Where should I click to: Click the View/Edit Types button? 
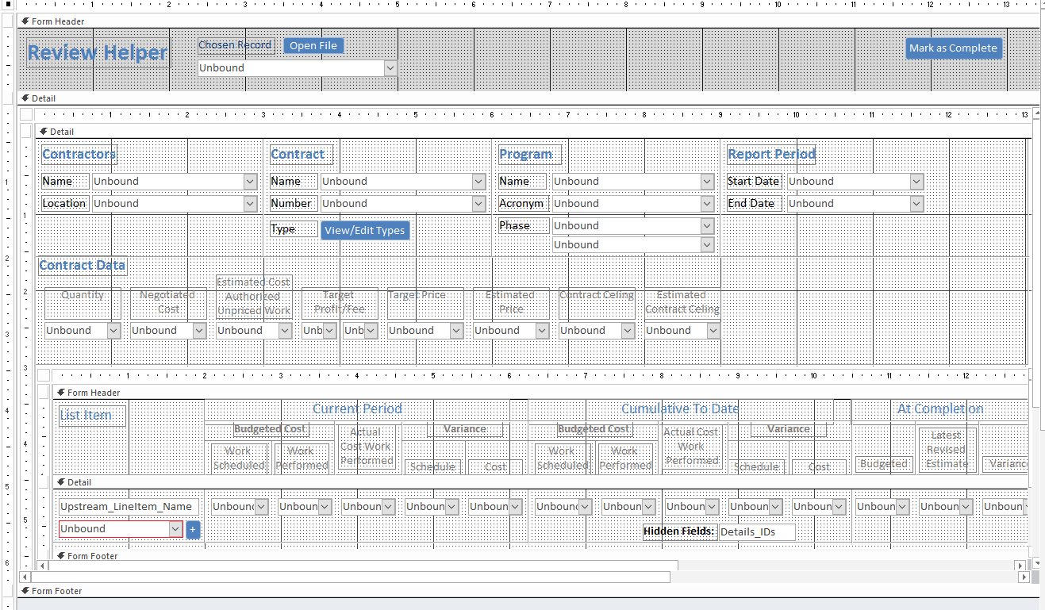[x=365, y=231]
